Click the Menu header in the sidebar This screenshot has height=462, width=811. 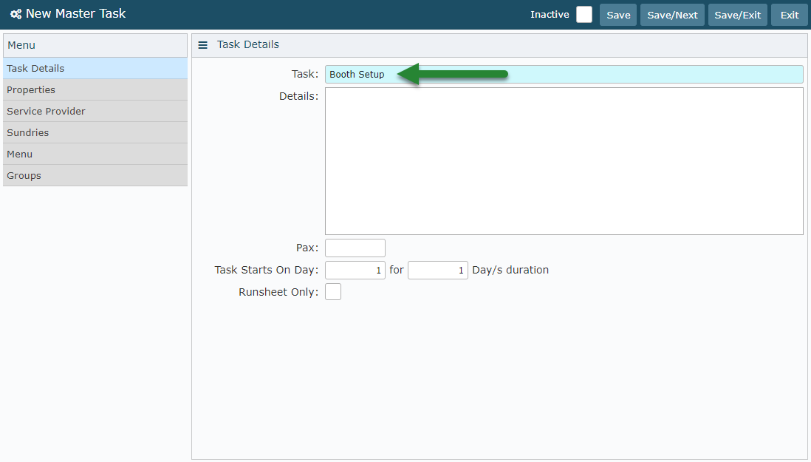(x=95, y=46)
